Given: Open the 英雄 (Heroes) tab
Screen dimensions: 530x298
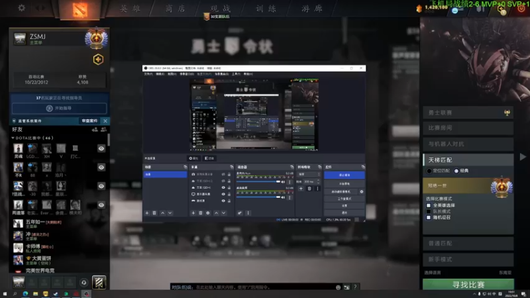Looking at the screenshot, I should (x=131, y=9).
